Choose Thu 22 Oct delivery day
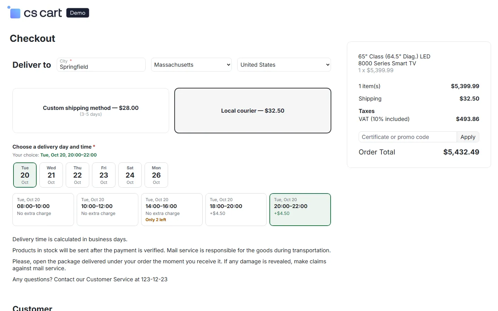This screenshot has width=498, height=311. coord(77,175)
